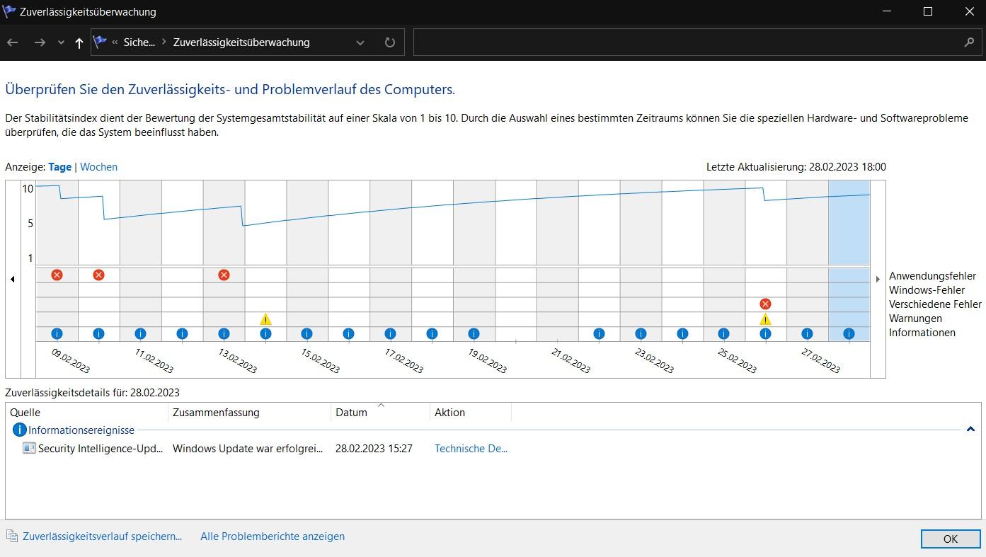Select the information icon for 11.02.2023
Viewport: 986px width, 557px height.
coord(140,333)
